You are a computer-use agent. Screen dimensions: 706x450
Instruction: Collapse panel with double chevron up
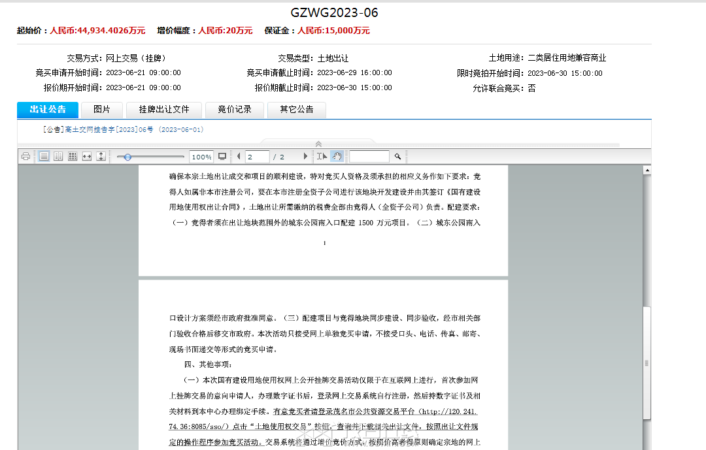coord(318,144)
